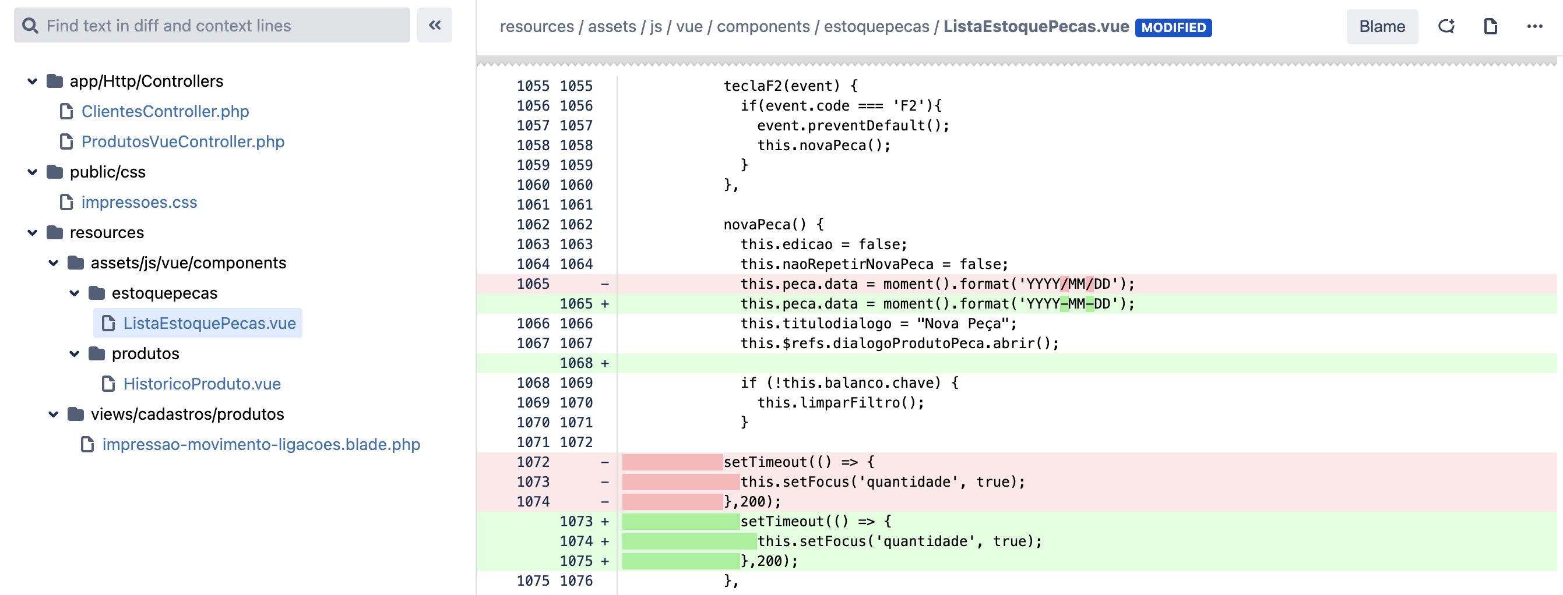
Task: Click file icon beside impressoes.css
Action: [x=66, y=203]
